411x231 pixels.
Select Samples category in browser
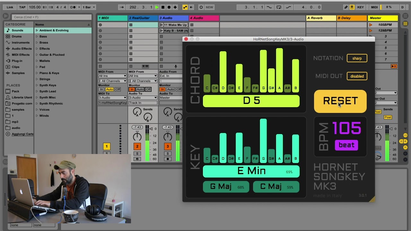[18, 73]
